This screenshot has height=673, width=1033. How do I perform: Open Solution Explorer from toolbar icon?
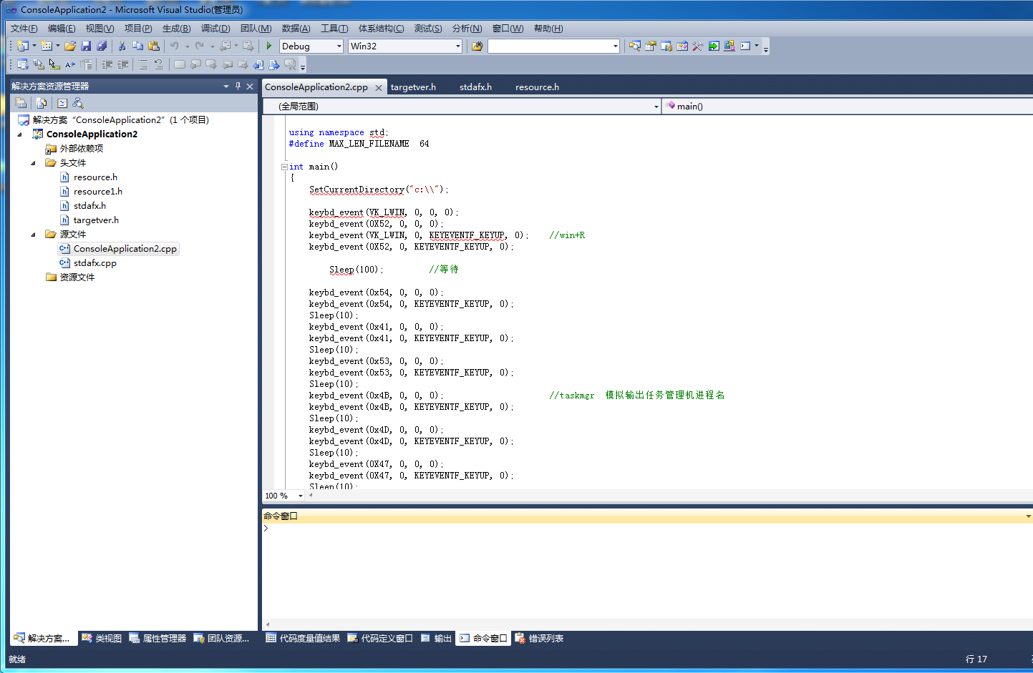(635, 46)
